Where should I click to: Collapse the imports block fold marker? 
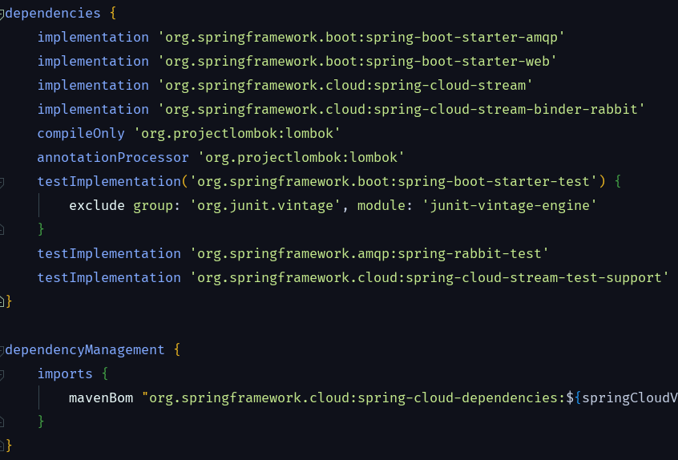(x=2, y=374)
